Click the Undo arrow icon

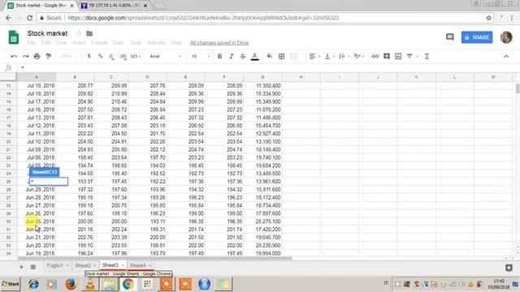[14, 56]
